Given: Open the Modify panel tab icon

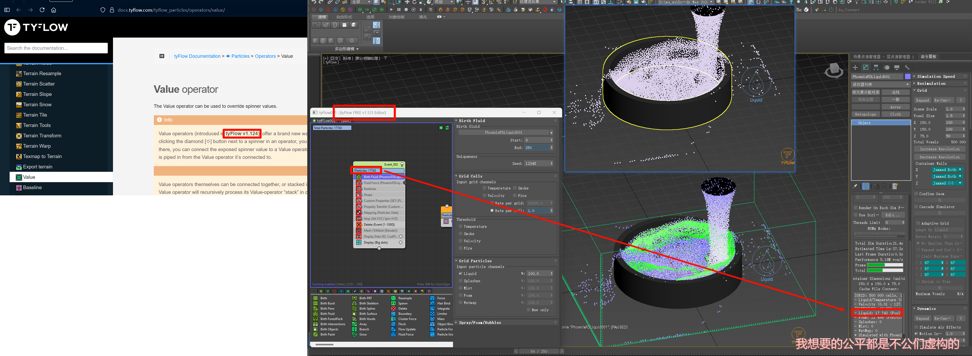Looking at the screenshot, I should [866, 67].
